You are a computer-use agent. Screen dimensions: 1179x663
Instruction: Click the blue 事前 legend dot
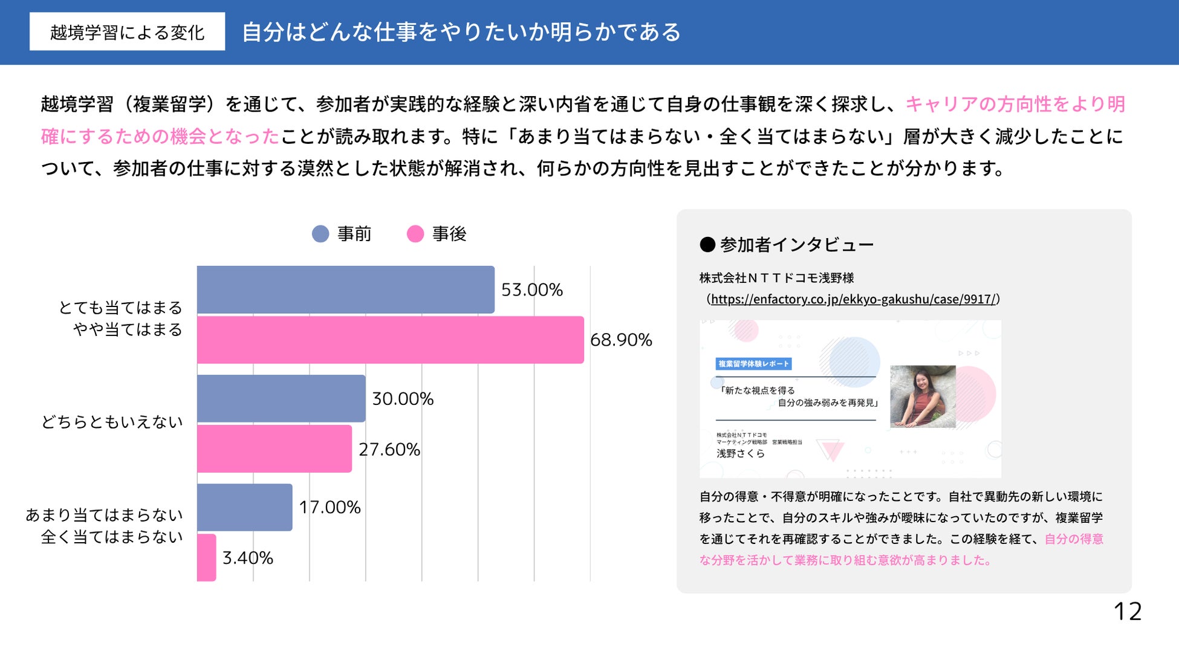tap(320, 234)
